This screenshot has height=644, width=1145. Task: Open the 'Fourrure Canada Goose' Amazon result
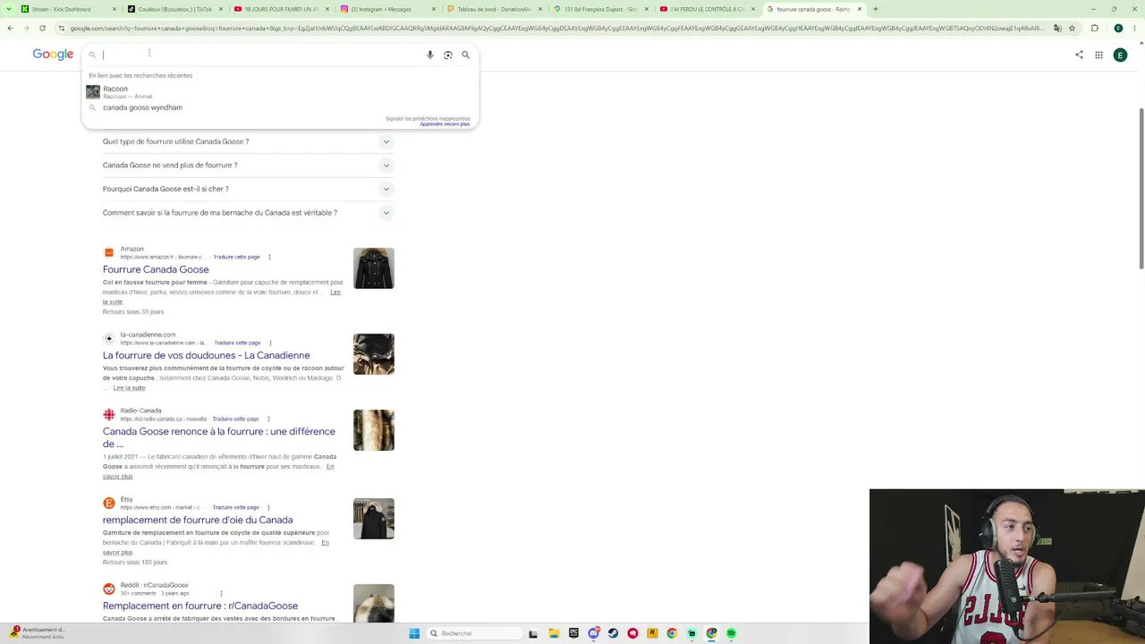coord(156,269)
